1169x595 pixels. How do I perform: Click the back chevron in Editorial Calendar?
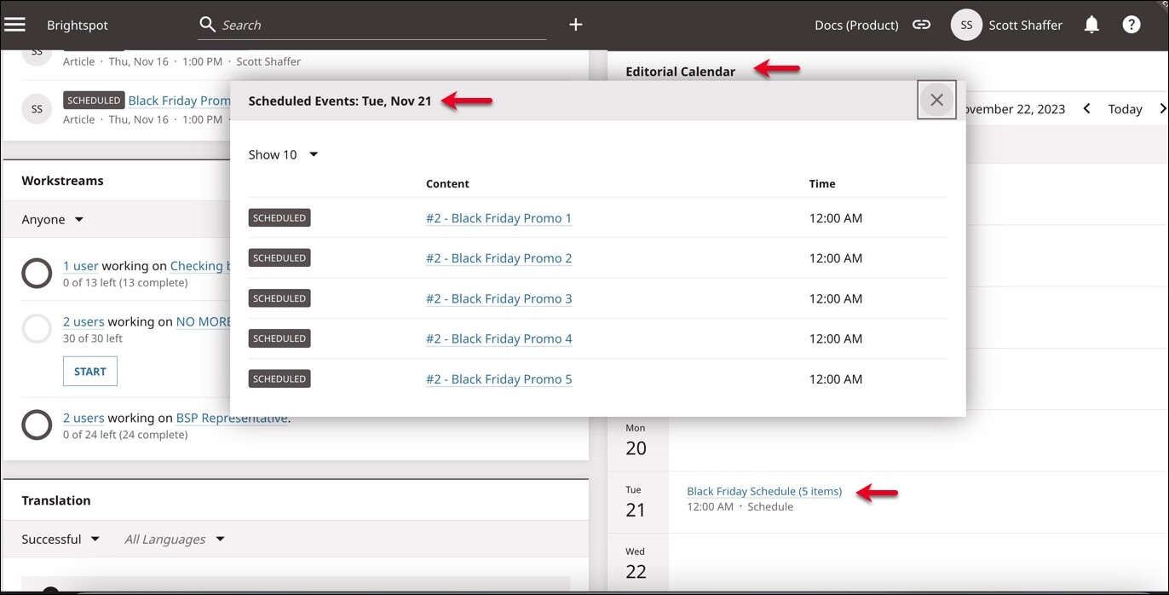point(1086,108)
